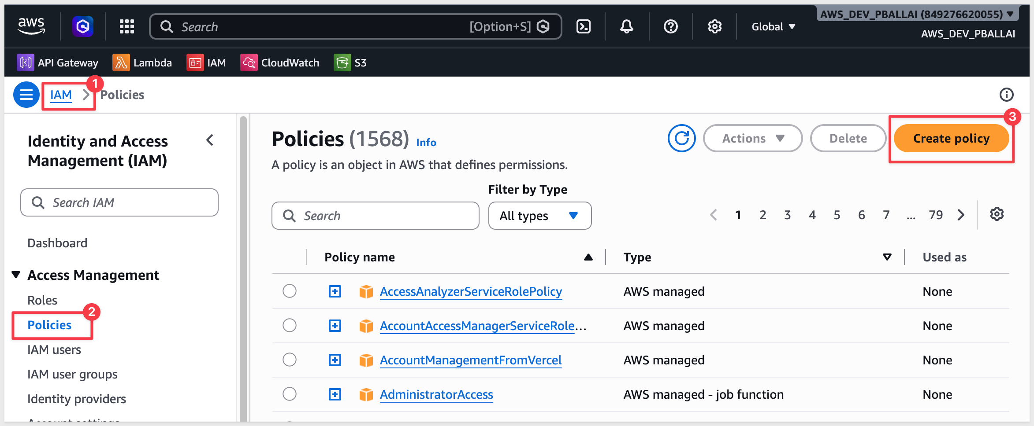Open the Global region dropdown
Screen dimensions: 1034x426
click(774, 26)
